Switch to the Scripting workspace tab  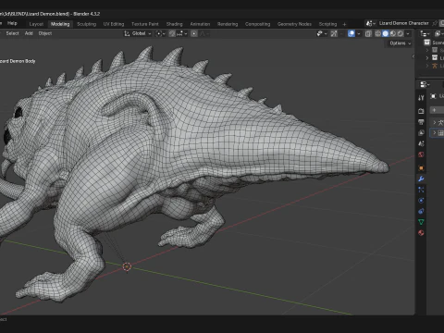pyautogui.click(x=327, y=24)
